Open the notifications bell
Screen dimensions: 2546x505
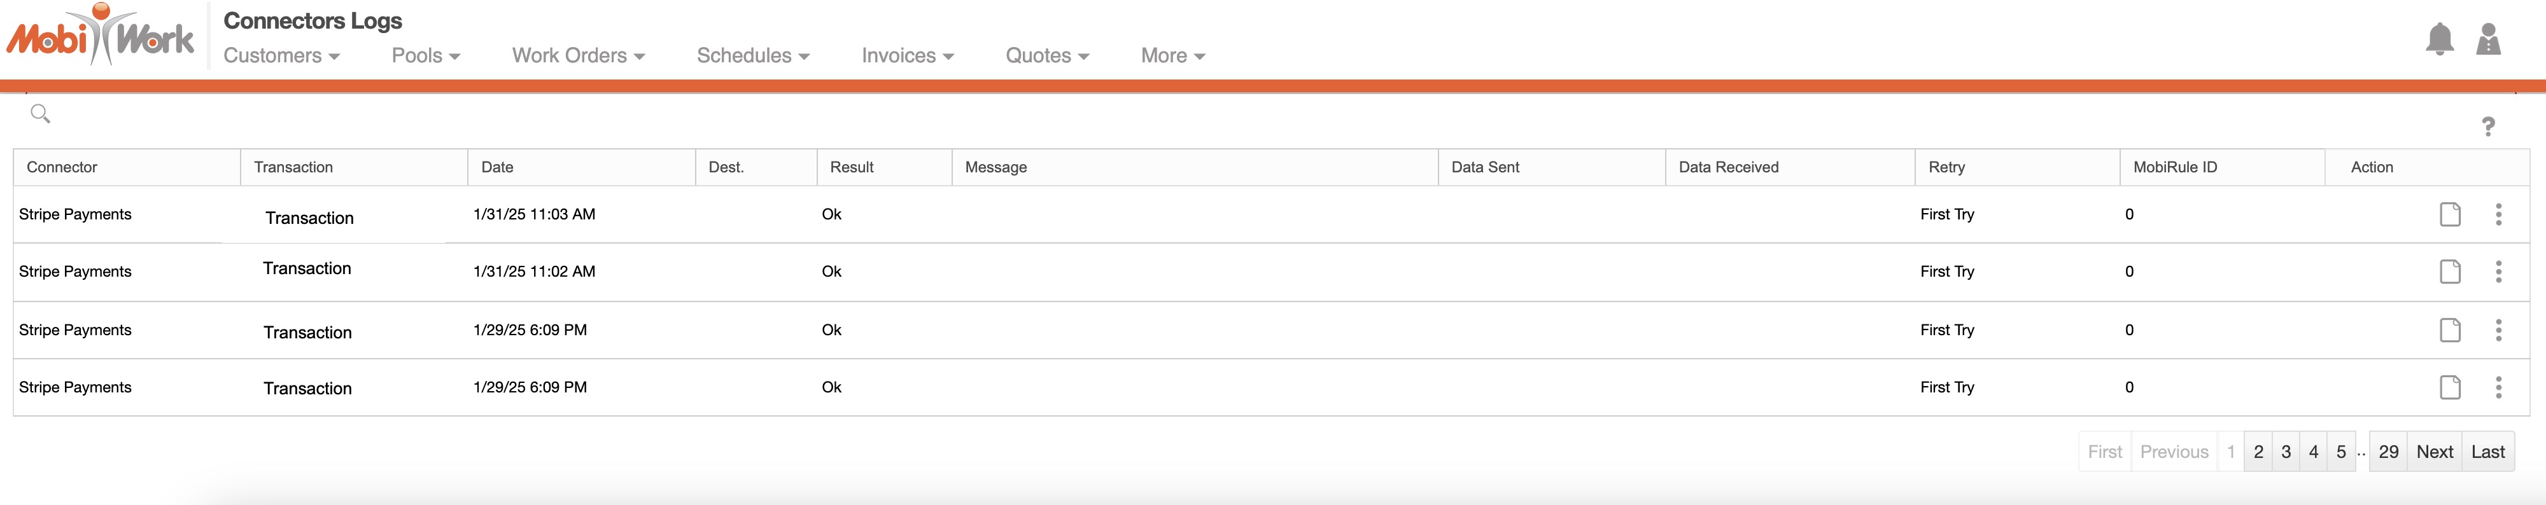2439,39
